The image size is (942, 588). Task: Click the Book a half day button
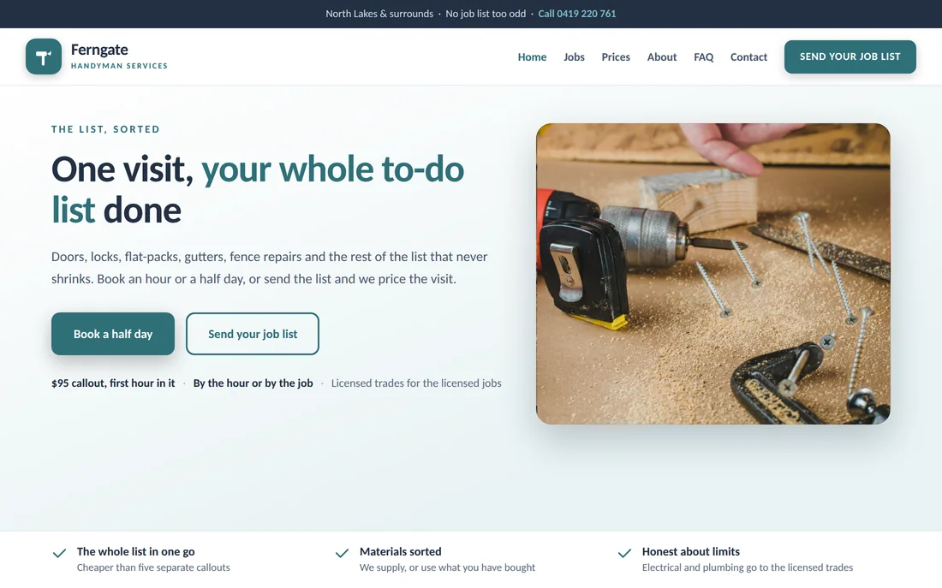click(x=113, y=333)
